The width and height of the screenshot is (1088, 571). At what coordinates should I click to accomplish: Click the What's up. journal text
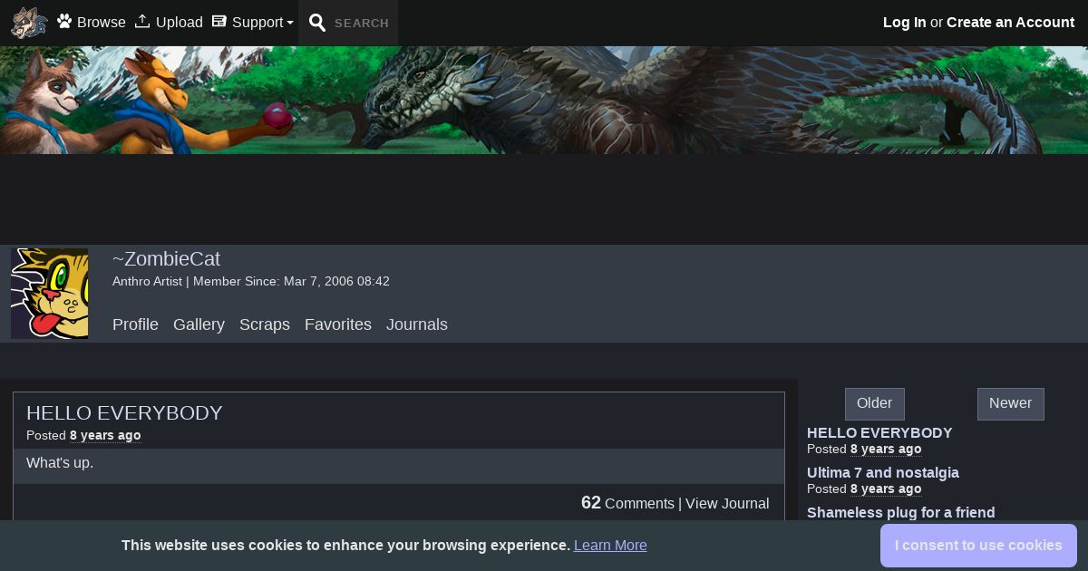[x=60, y=463]
